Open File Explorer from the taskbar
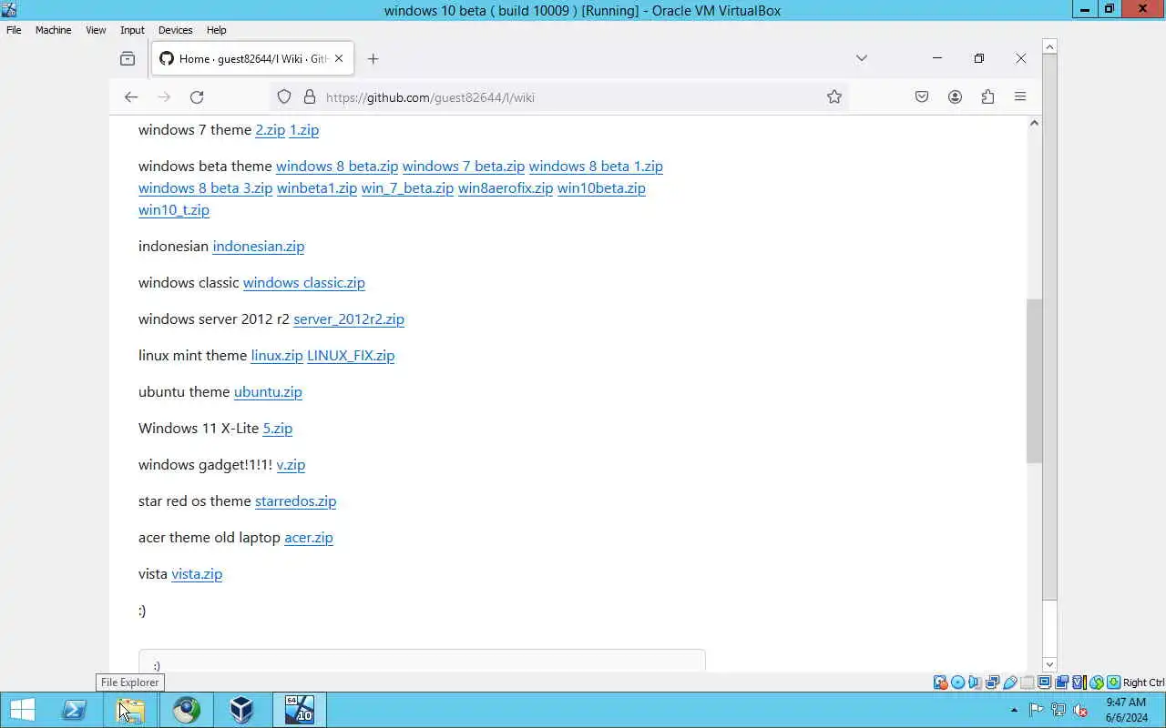1166x728 pixels. [131, 710]
